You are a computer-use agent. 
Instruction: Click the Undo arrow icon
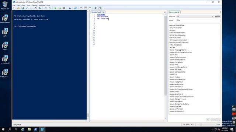(x=45, y=8)
